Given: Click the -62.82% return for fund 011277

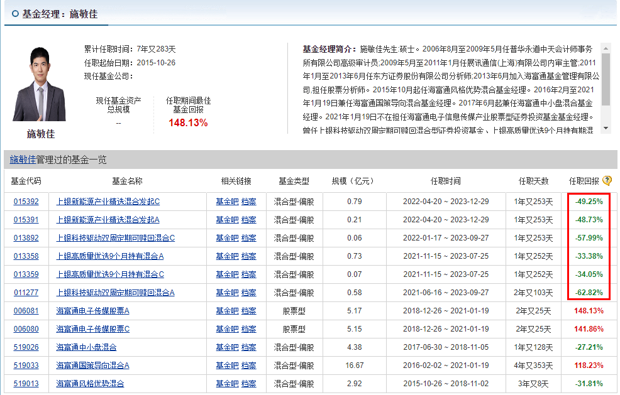Looking at the screenshot, I should [589, 292].
